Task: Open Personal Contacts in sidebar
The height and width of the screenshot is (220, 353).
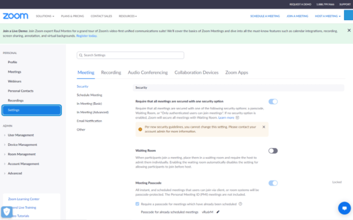Action: pos(20,91)
